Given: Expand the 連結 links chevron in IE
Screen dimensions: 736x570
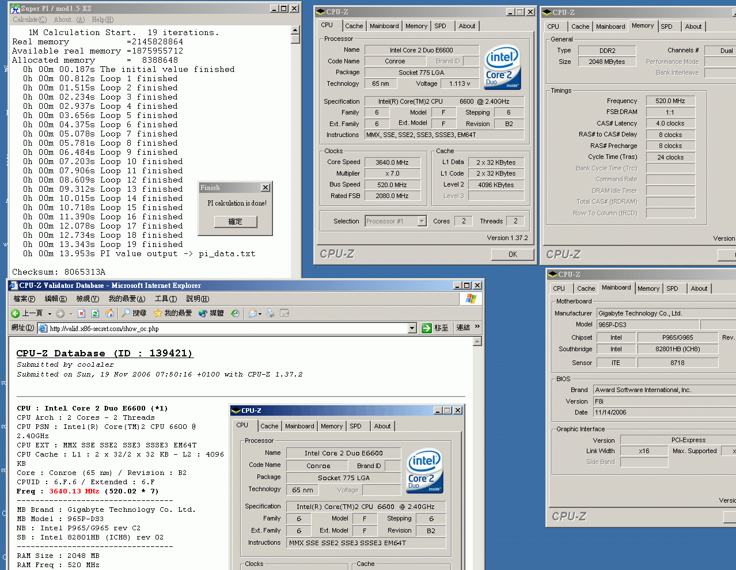Looking at the screenshot, I should 477,327.
